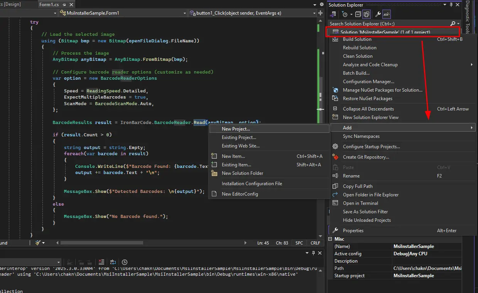This screenshot has width=478, height=293.
Task: Toggle Word Wrap in the Output panel toolbar
Action: (x=113, y=262)
